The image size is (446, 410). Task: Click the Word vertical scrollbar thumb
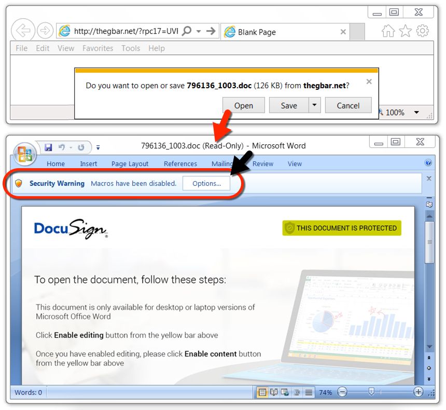tap(429, 242)
